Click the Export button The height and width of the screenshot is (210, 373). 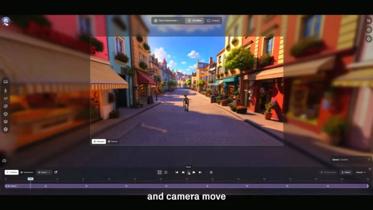[346, 173]
